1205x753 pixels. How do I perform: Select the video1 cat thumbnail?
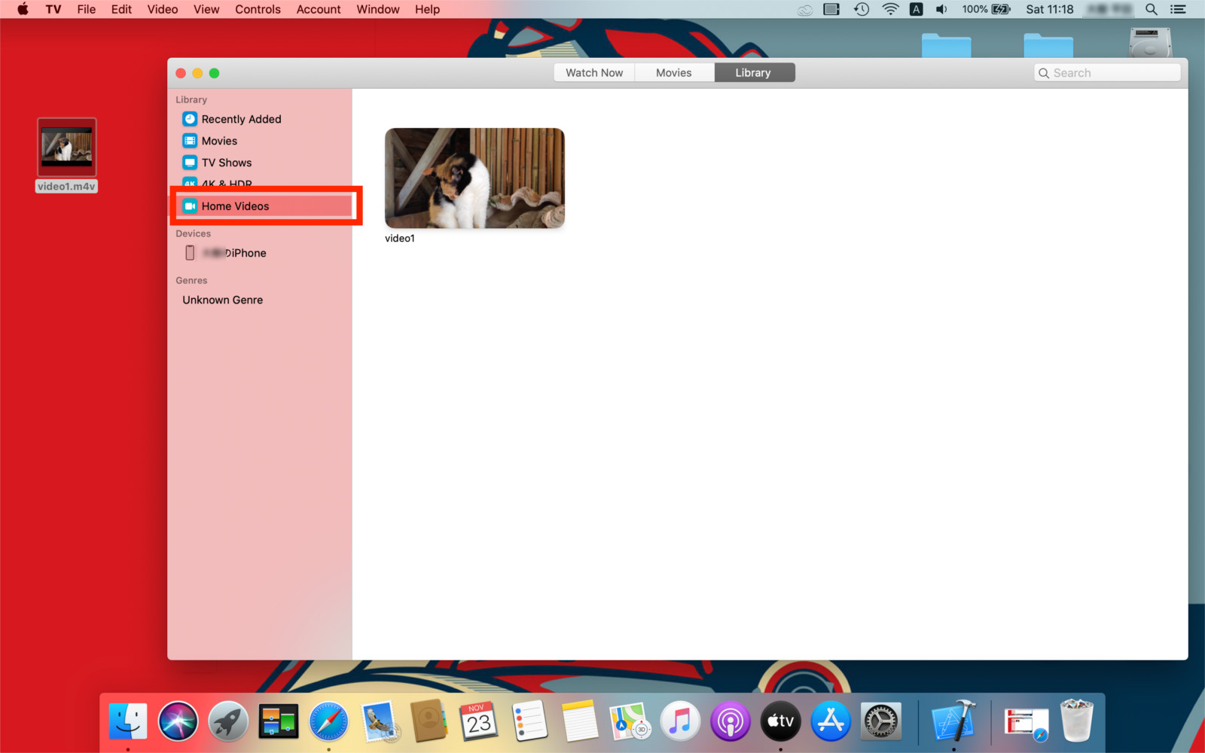[474, 178]
